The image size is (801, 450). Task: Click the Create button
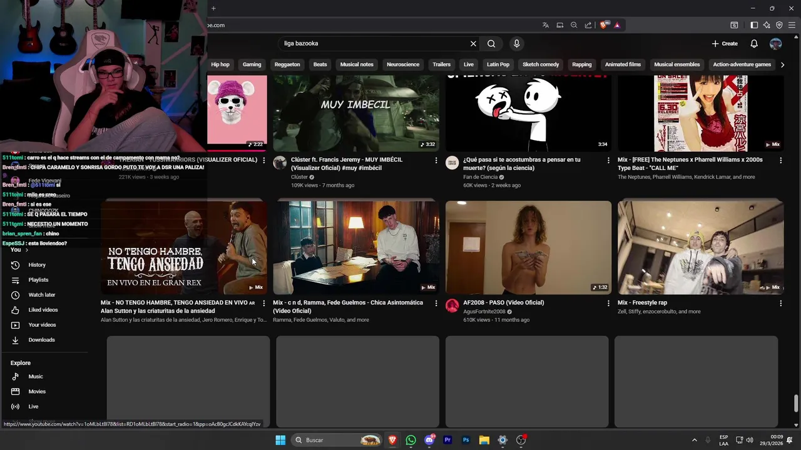[725, 44]
